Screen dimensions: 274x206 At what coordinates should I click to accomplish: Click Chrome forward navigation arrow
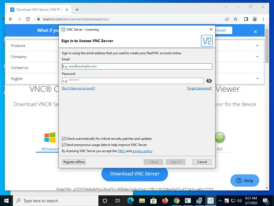tap(19, 19)
